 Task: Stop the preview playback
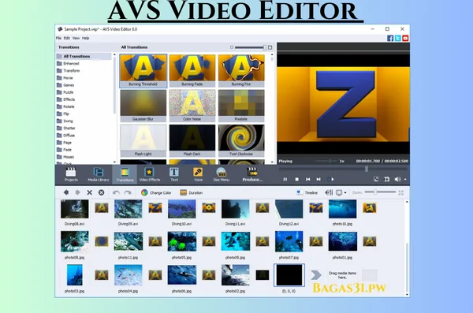pyautogui.click(x=297, y=179)
